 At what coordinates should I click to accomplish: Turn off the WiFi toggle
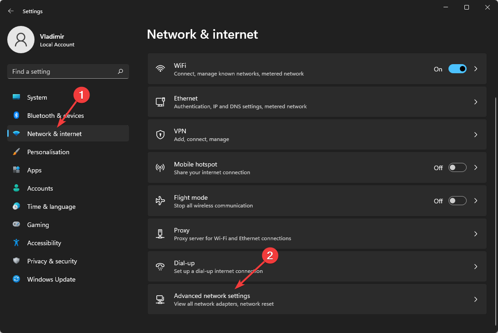(457, 69)
